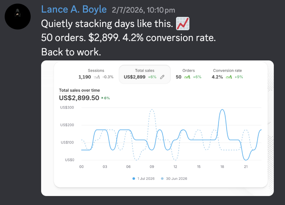285x205 pixels.
Task: Select the Total sales metric tab
Action: pyautogui.click(x=145, y=74)
